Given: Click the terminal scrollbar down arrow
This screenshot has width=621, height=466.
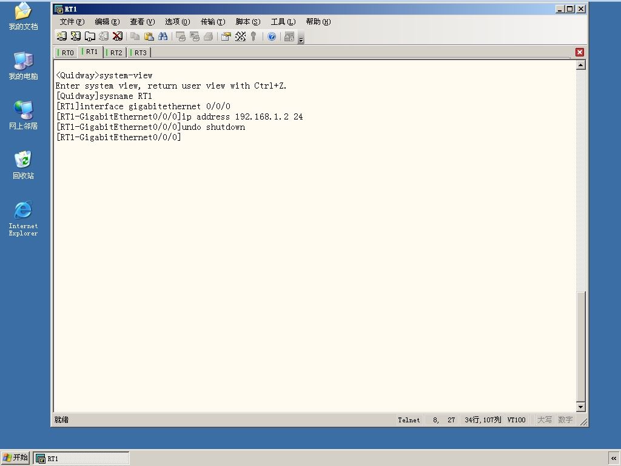Looking at the screenshot, I should coord(580,407).
